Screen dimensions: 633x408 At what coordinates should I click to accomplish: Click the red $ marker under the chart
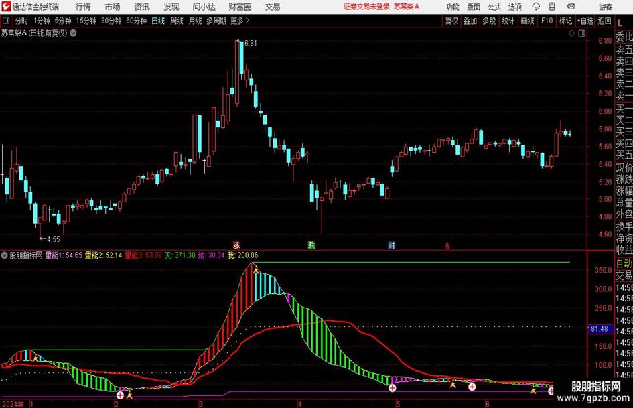[x=447, y=245]
